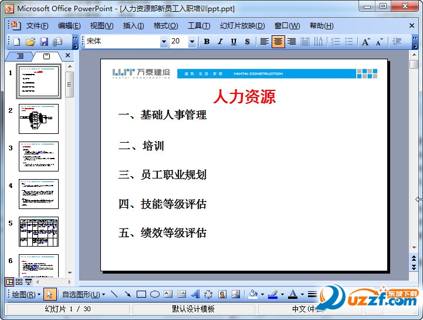This screenshot has height=320, width=423.
Task: Select the Oval drawing tool
Action: [x=154, y=294]
